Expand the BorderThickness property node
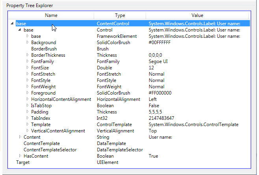Screen dimensions: 259x175 28,55
